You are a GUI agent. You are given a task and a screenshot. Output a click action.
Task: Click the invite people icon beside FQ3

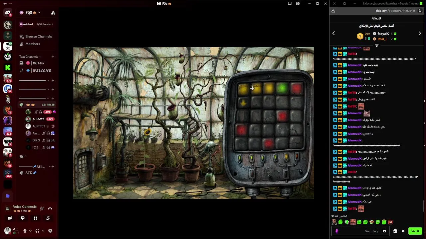click(53, 13)
